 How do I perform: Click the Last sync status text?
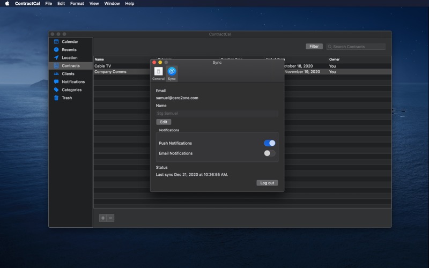point(192,175)
